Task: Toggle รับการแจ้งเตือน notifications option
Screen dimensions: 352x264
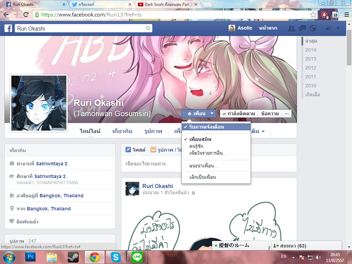Action: 216,127
